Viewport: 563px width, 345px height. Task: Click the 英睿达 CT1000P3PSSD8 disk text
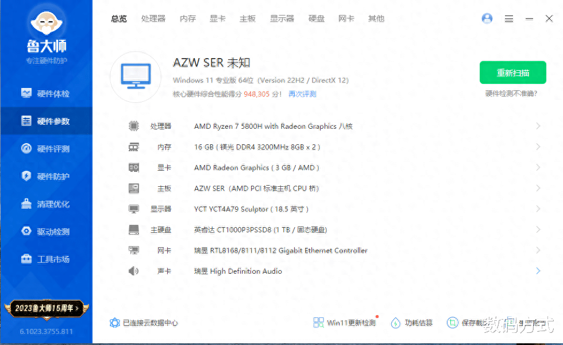(261, 229)
